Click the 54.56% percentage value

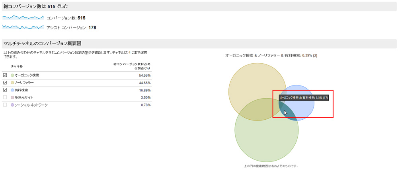click(146, 76)
